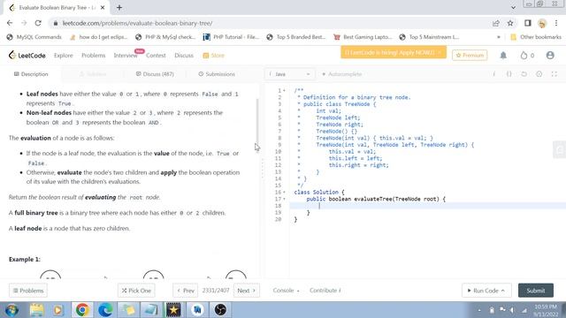Open Chrome three-dot menu
This screenshot has width=566, height=318.
tap(556, 23)
